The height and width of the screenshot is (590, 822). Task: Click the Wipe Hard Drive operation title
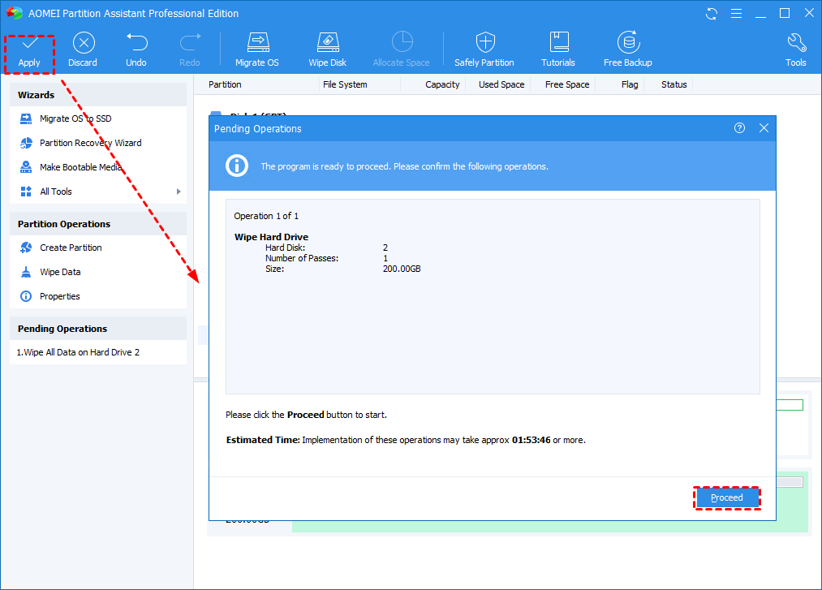271,237
